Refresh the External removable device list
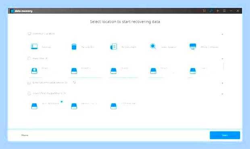250x149 pixels. 74,82
